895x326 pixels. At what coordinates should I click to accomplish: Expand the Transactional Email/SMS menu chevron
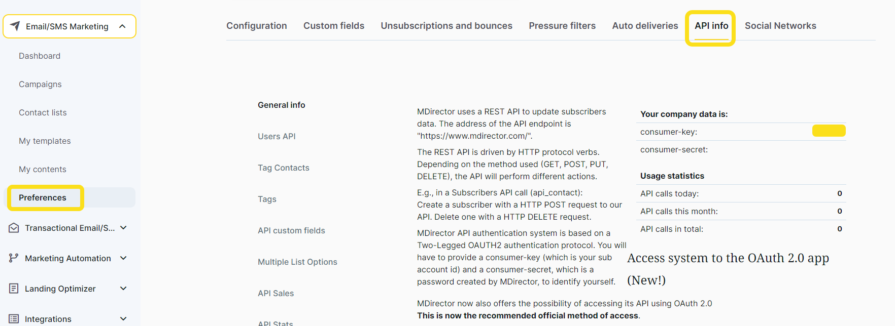(x=123, y=228)
